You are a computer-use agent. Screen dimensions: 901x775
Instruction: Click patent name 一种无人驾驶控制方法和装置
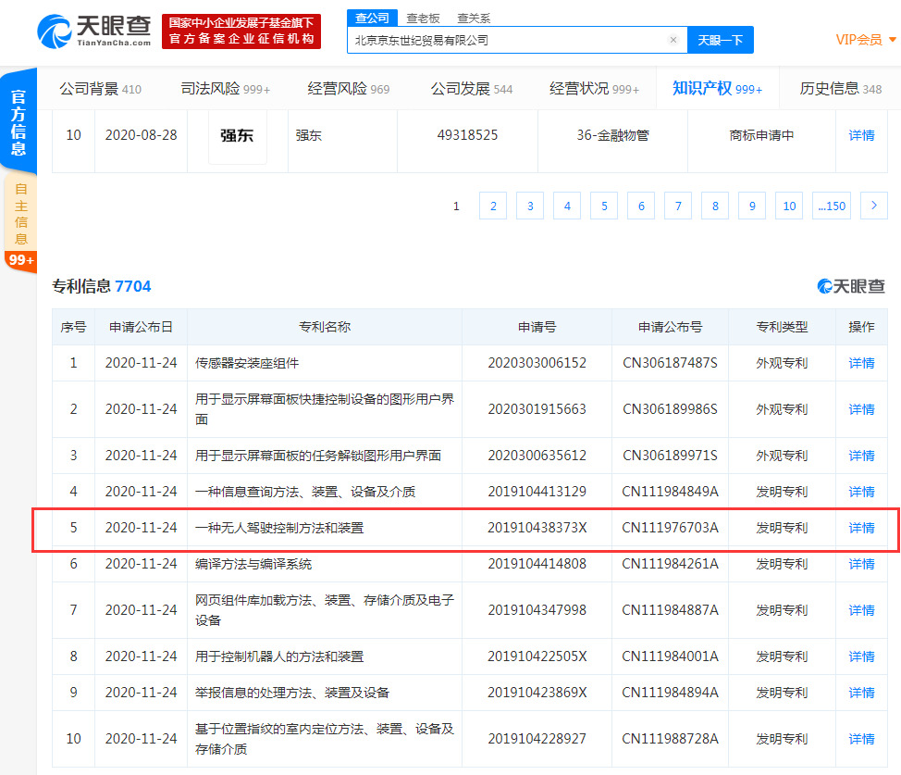click(x=279, y=528)
